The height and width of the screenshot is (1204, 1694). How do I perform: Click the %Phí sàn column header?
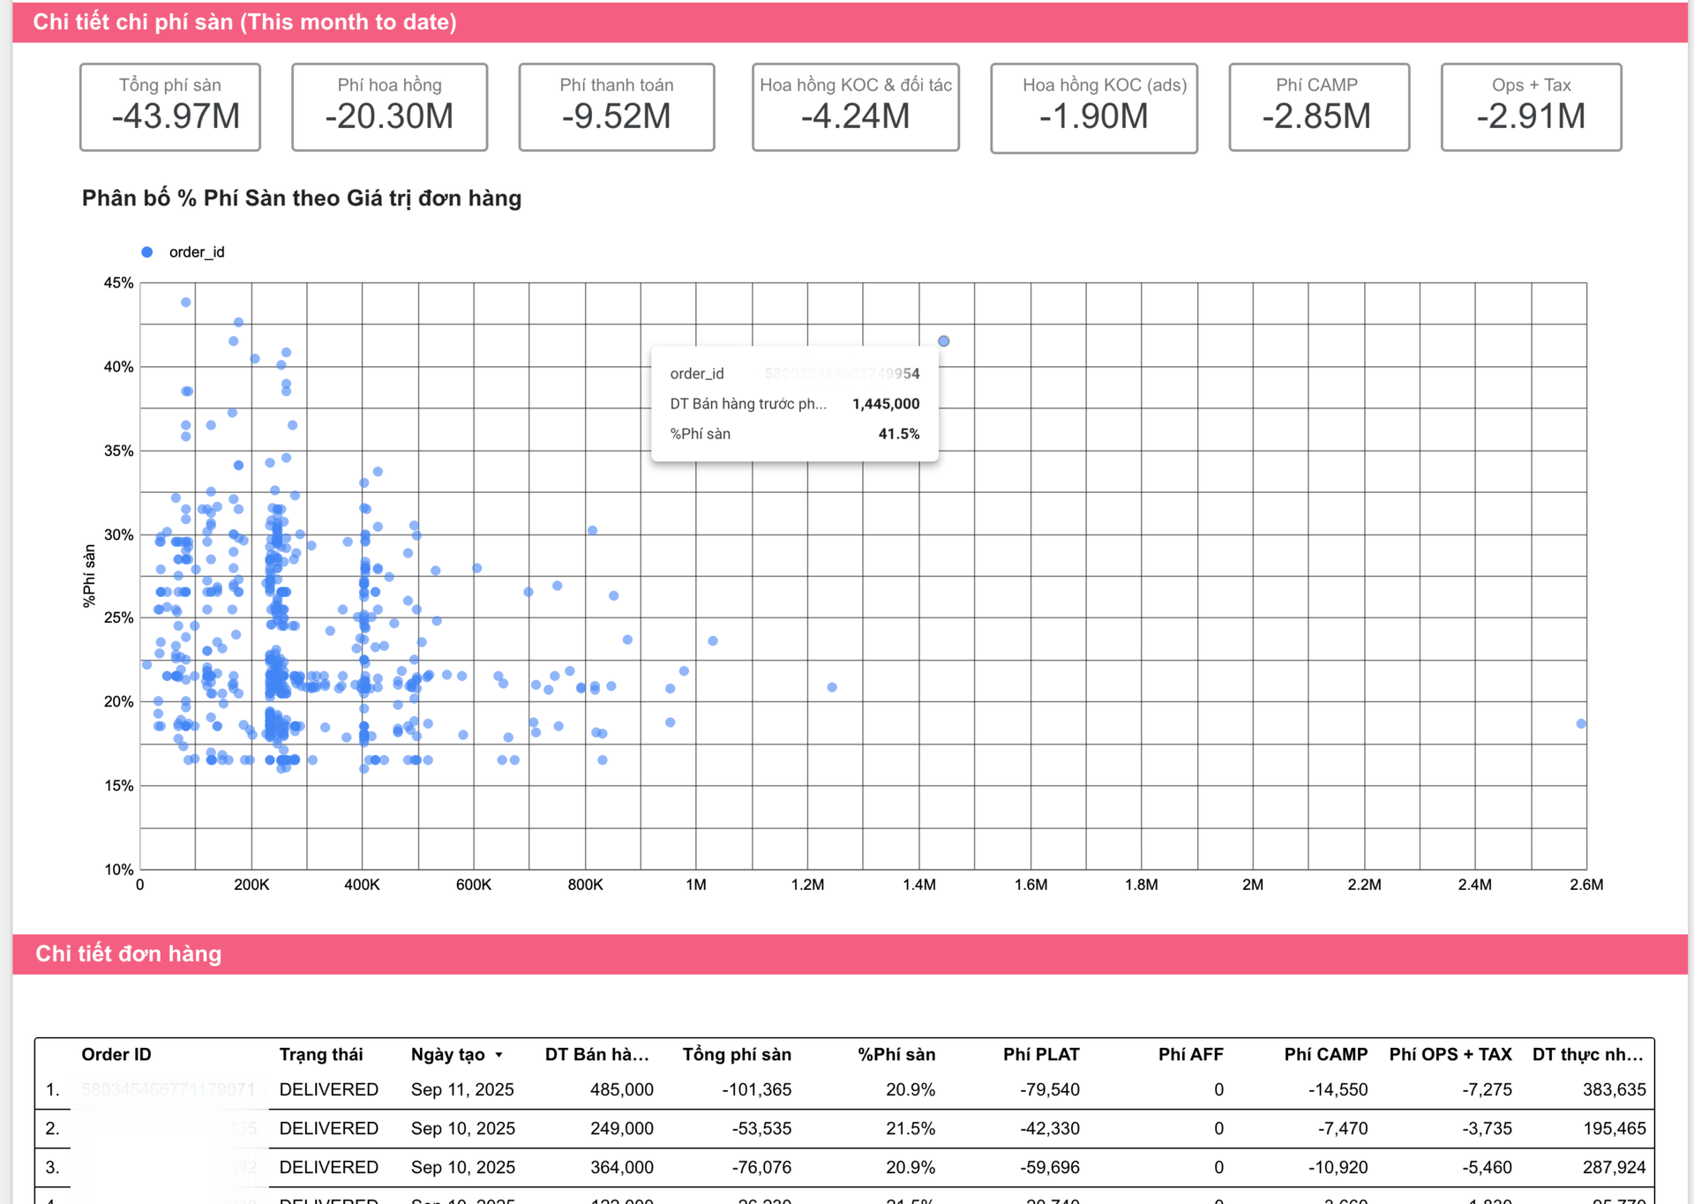896,1054
